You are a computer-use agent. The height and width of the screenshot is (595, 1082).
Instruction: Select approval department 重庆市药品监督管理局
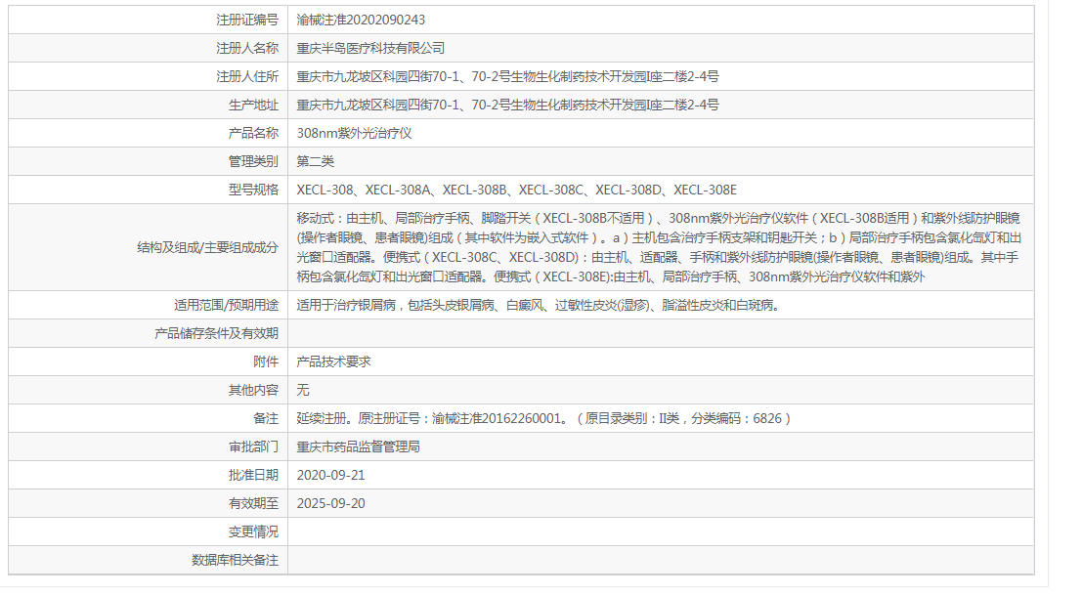tap(358, 446)
